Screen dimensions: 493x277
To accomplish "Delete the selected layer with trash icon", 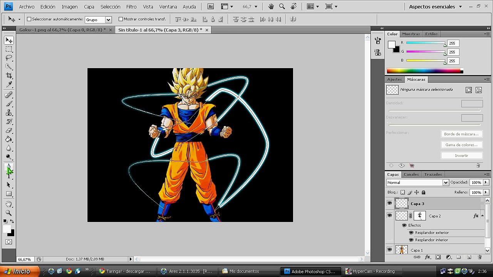I will (x=480, y=257).
